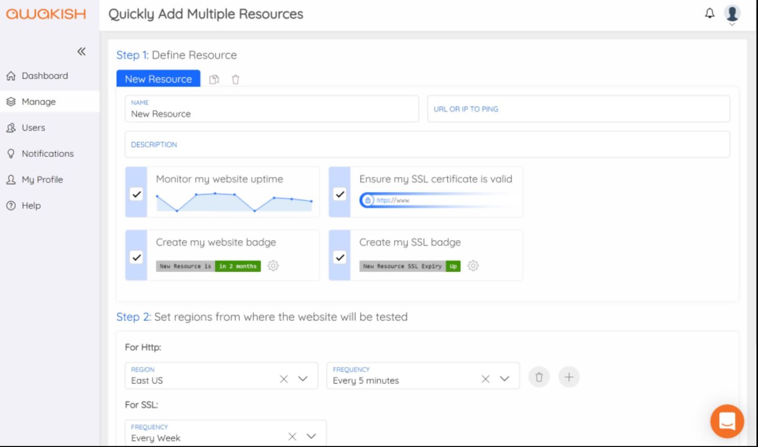The height and width of the screenshot is (447, 758).
Task: Go to Dashboard in sidebar
Action: click(45, 76)
